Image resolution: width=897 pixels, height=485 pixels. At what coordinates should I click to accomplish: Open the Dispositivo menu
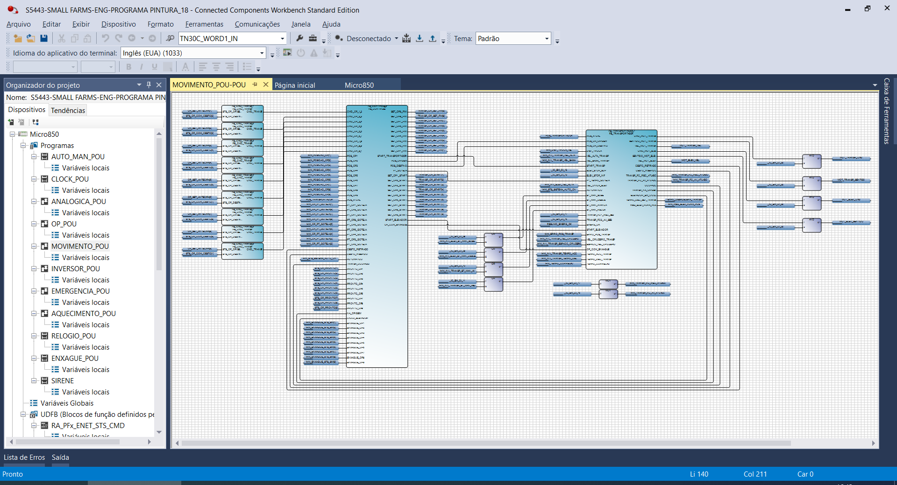click(119, 24)
